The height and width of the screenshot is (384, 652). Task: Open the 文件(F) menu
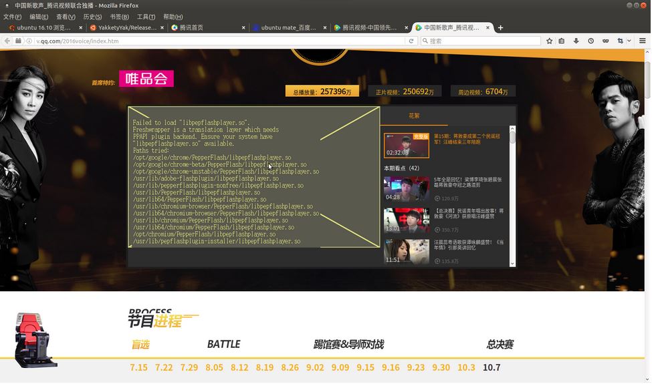point(13,17)
